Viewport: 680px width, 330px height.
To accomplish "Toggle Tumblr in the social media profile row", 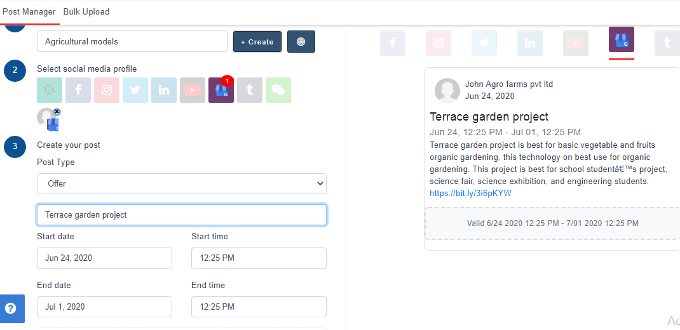I will coord(250,90).
